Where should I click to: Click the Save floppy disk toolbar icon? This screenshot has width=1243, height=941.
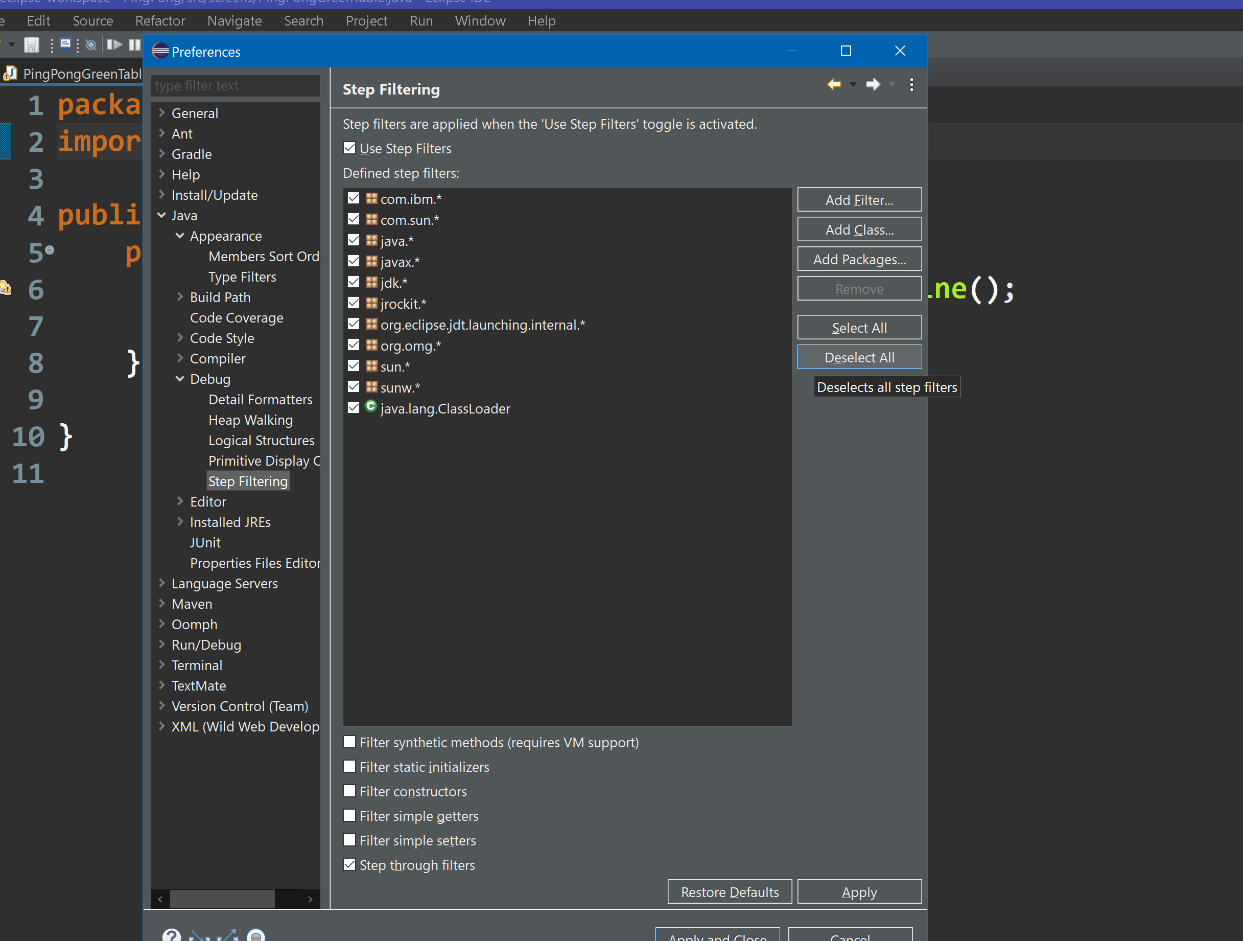(32, 45)
